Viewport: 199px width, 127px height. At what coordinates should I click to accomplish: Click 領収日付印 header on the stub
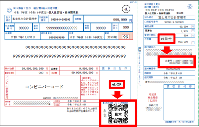(x=179, y=86)
